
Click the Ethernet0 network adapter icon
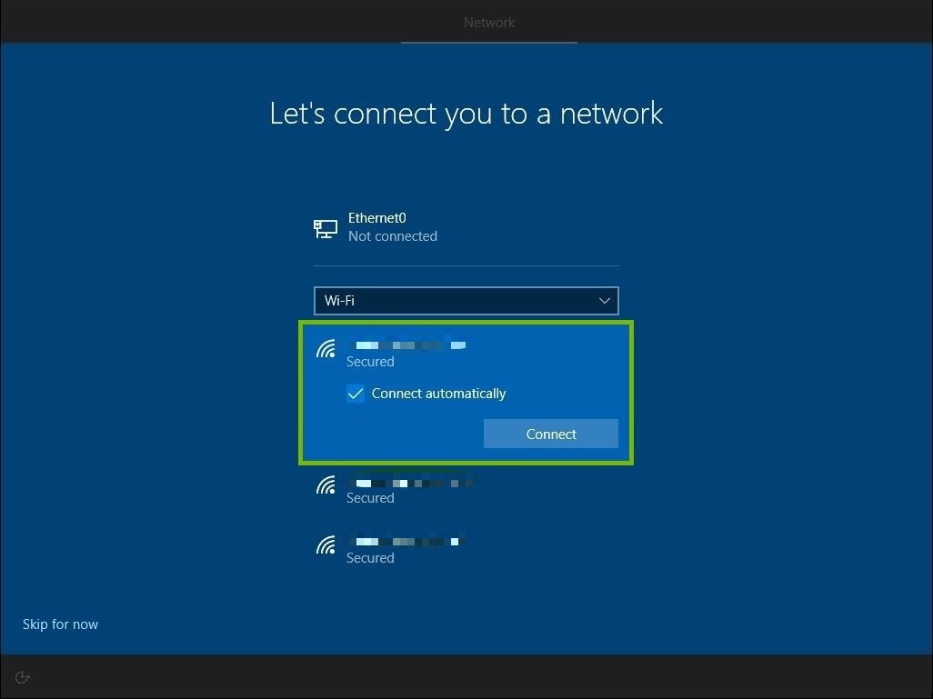point(325,228)
